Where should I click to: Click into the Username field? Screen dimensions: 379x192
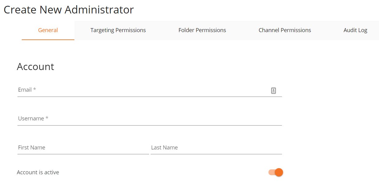click(150, 119)
